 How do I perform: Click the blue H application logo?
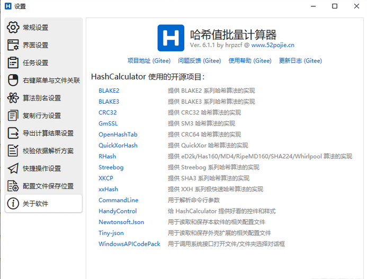click(171, 38)
